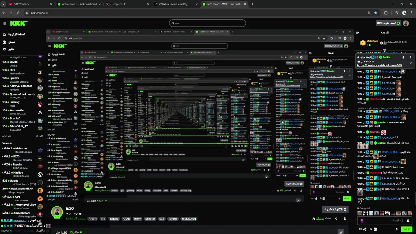Open the Browse sidebar item
This screenshot has width=416, height=234.
[9, 42]
